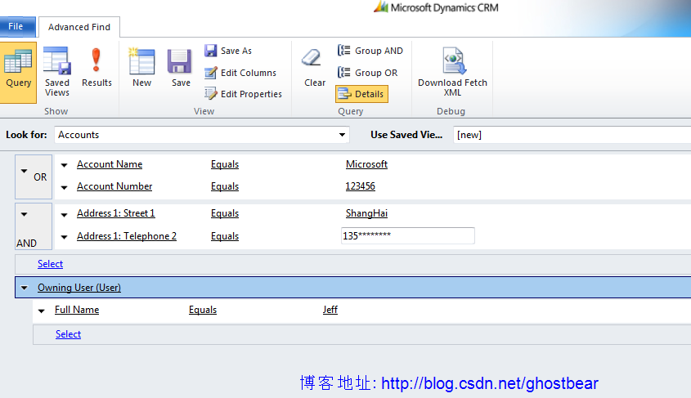This screenshot has width=691, height=398.
Task: Select the Advanced Find tab
Action: (x=79, y=27)
